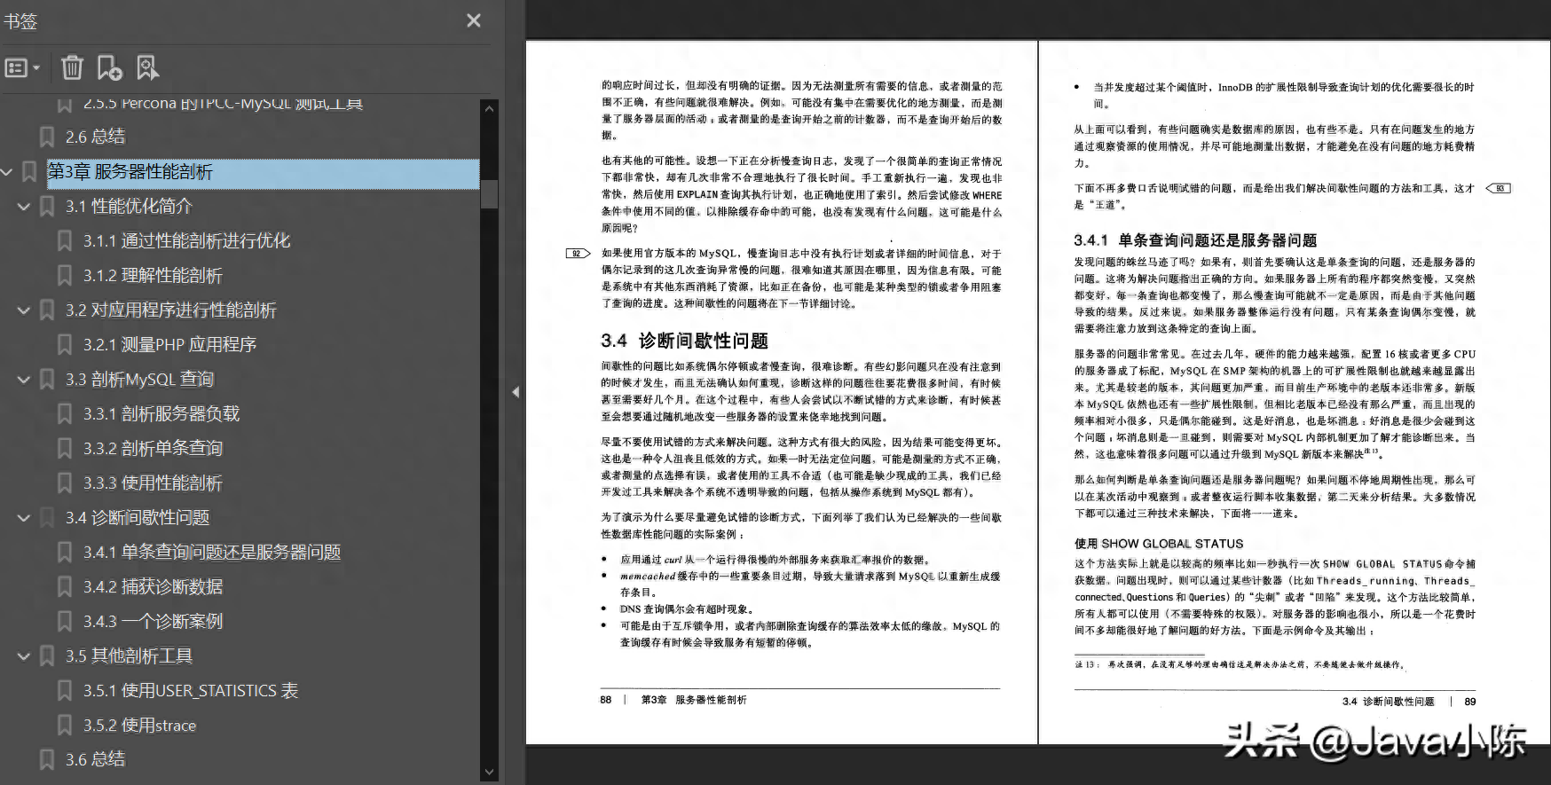Screen dimensions: 1551x785
Task: Click the bookmarks scrollbar down arrow
Action: [489, 773]
